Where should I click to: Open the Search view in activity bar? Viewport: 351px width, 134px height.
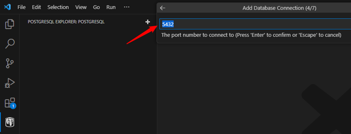[10, 43]
